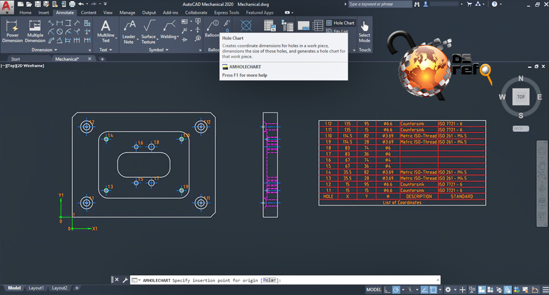Open the Express Tools ribbon tab
This screenshot has width=549, height=295.
(227, 13)
